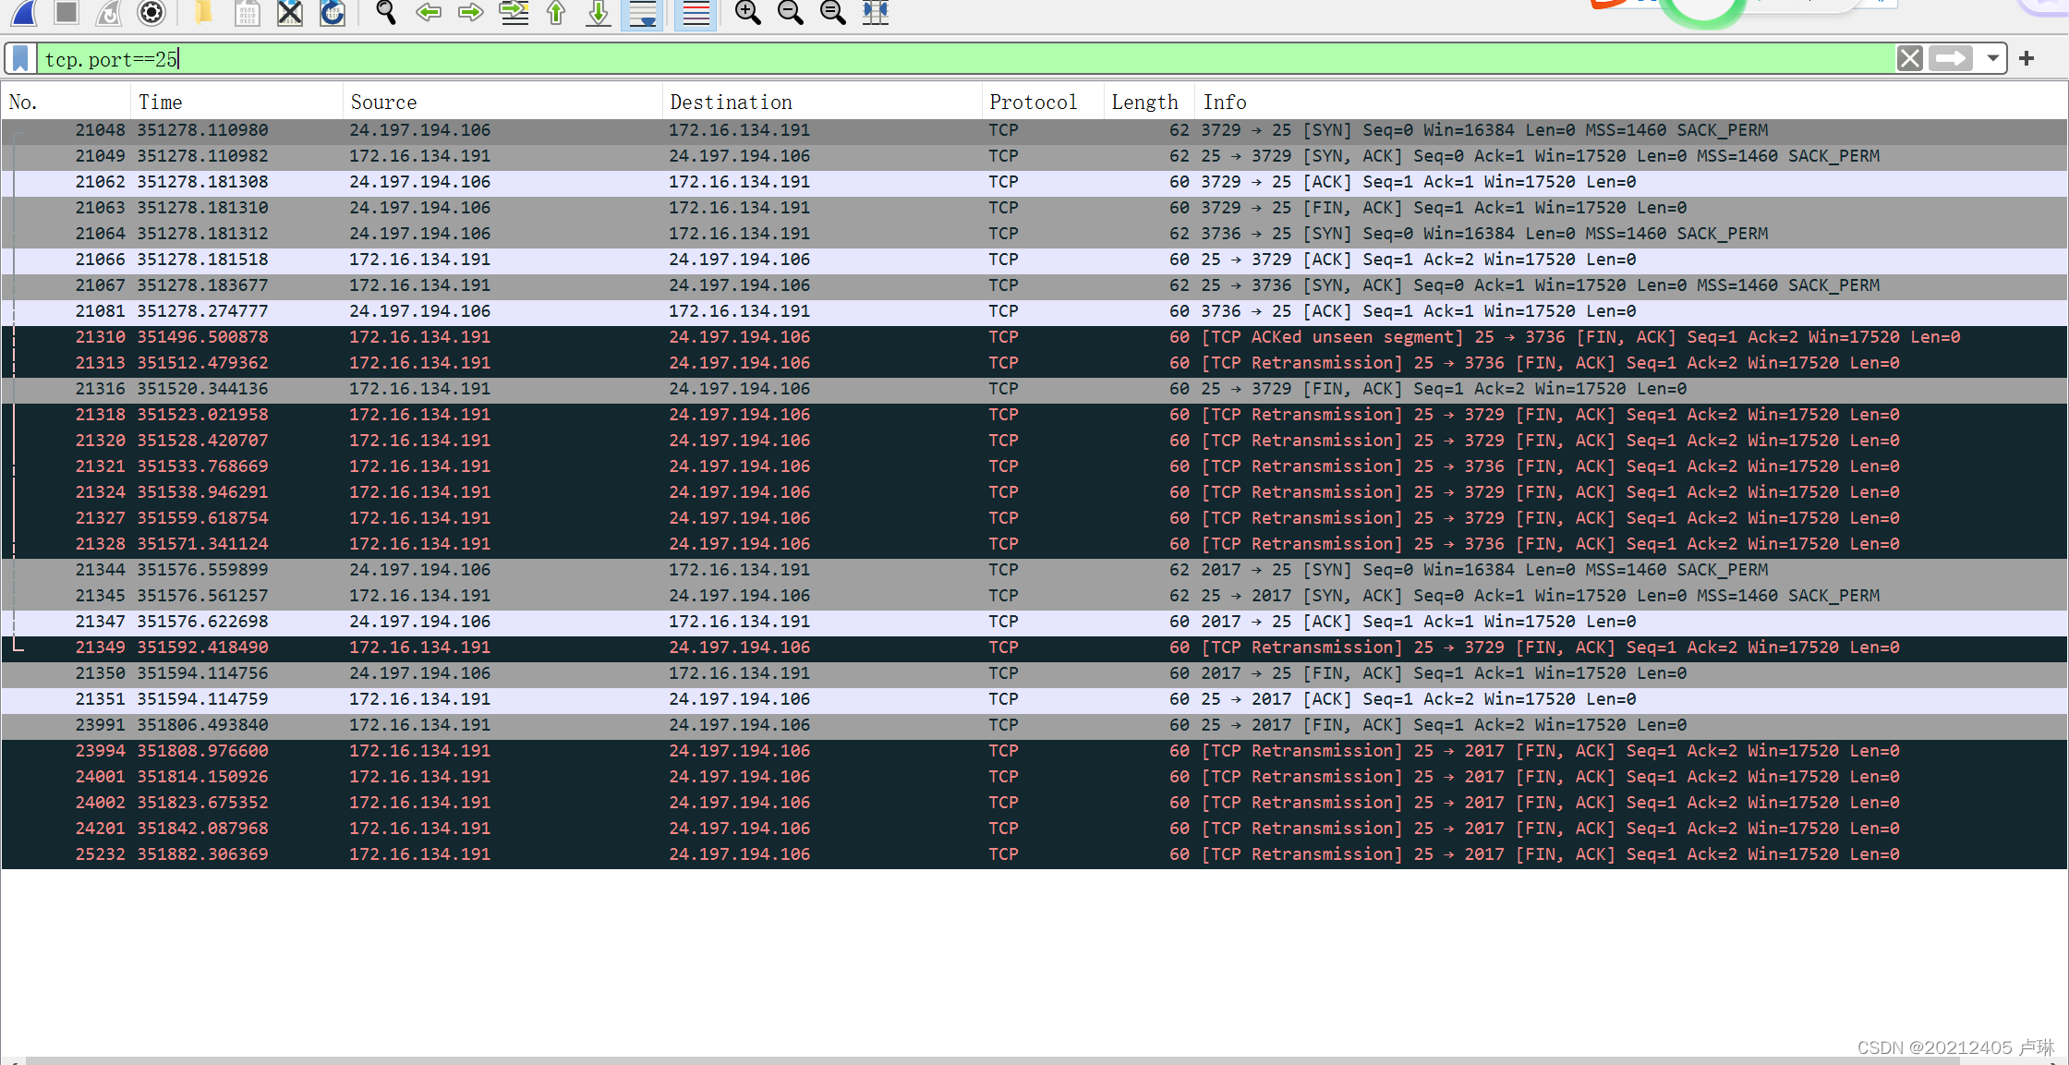Select packet 21067 row
This screenshot has height=1065, width=2069.
(1034, 285)
